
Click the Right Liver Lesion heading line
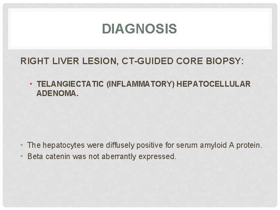tap(132, 61)
